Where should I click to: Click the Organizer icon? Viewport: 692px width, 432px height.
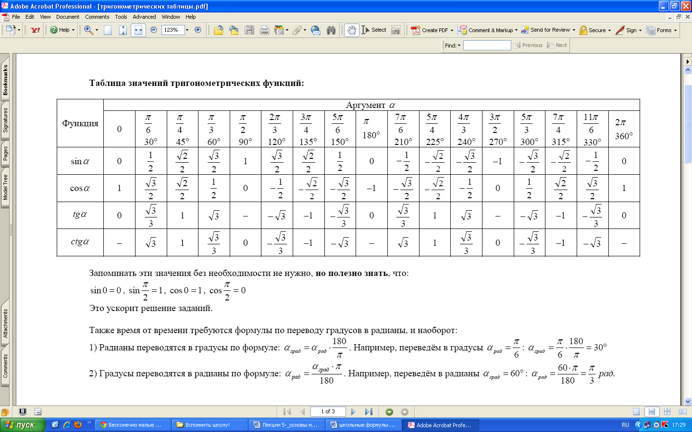(x=279, y=30)
